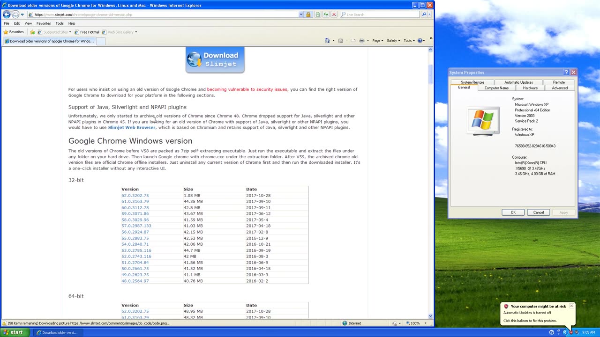600x337 pixels.
Task: Click the Internet Explorer taskbar button
Action: pyautogui.click(x=57, y=333)
